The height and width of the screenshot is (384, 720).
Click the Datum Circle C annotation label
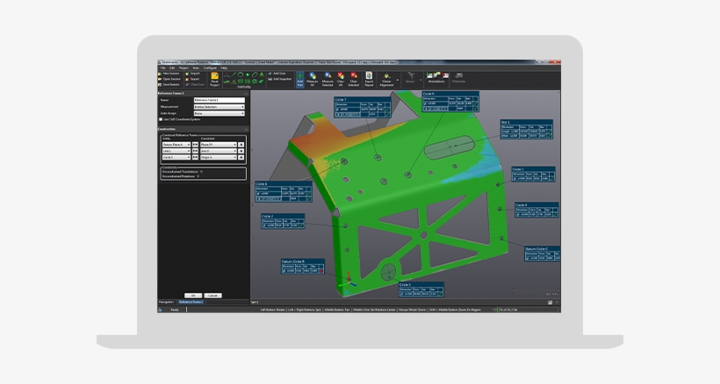coord(542,254)
